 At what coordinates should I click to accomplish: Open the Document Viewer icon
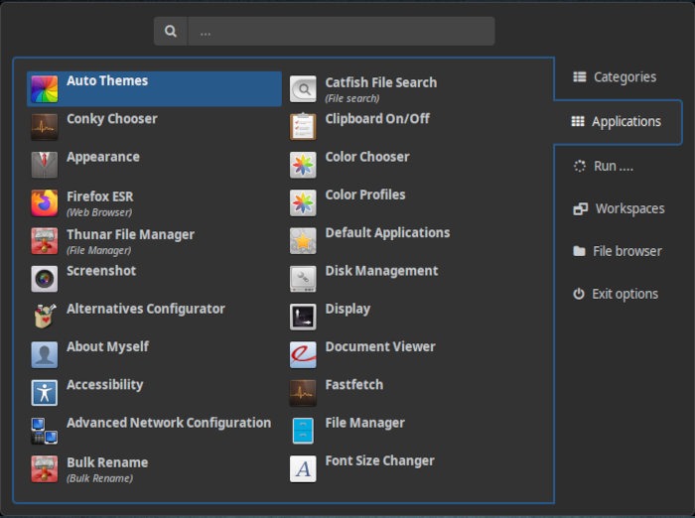[x=303, y=354]
